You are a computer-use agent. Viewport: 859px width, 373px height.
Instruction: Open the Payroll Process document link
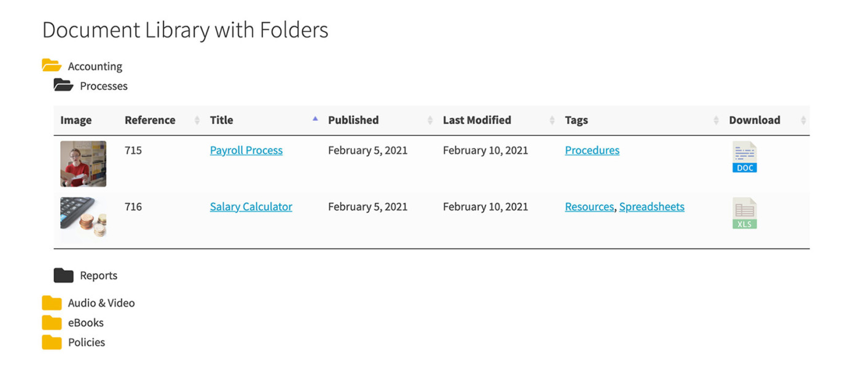click(x=246, y=150)
